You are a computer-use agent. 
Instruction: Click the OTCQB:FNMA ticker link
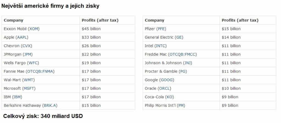[x=40, y=71]
